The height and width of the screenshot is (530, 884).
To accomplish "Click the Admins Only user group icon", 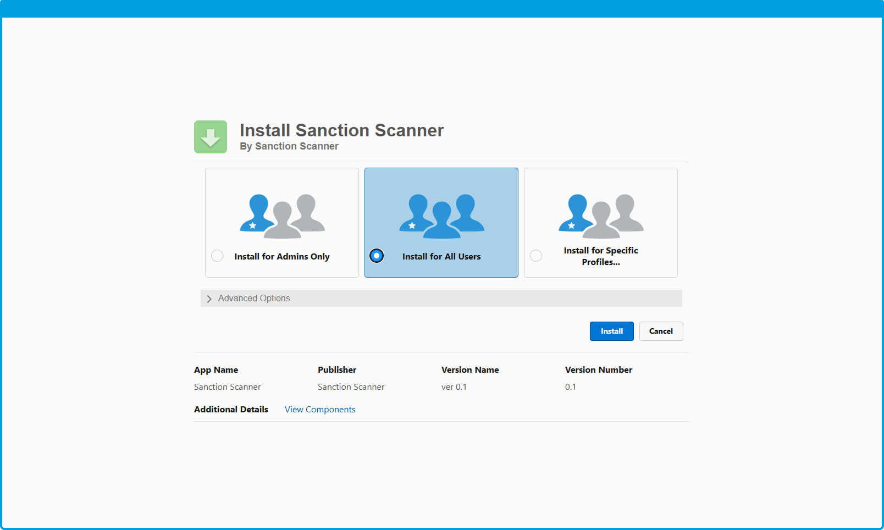I will (x=282, y=216).
